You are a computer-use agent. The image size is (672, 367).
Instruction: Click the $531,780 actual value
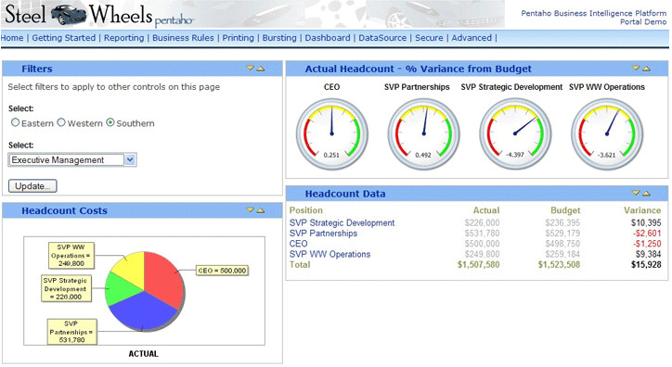482,234
